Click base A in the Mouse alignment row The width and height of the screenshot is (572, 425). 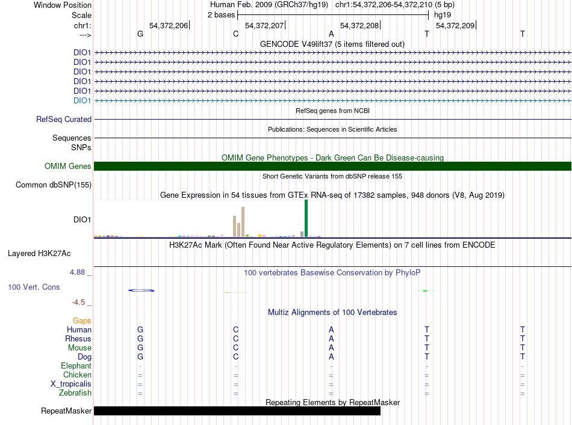(331, 348)
